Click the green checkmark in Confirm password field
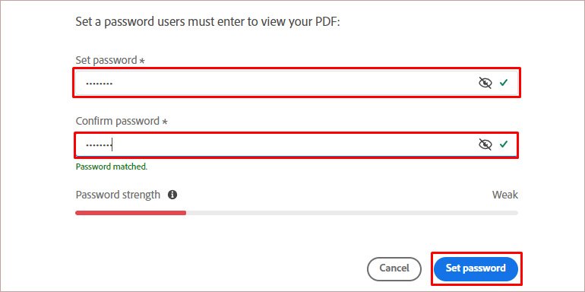 [x=504, y=144]
